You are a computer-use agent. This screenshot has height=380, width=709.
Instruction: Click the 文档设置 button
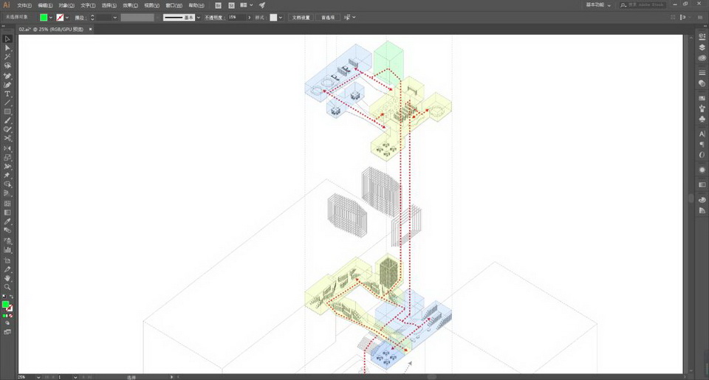[301, 17]
